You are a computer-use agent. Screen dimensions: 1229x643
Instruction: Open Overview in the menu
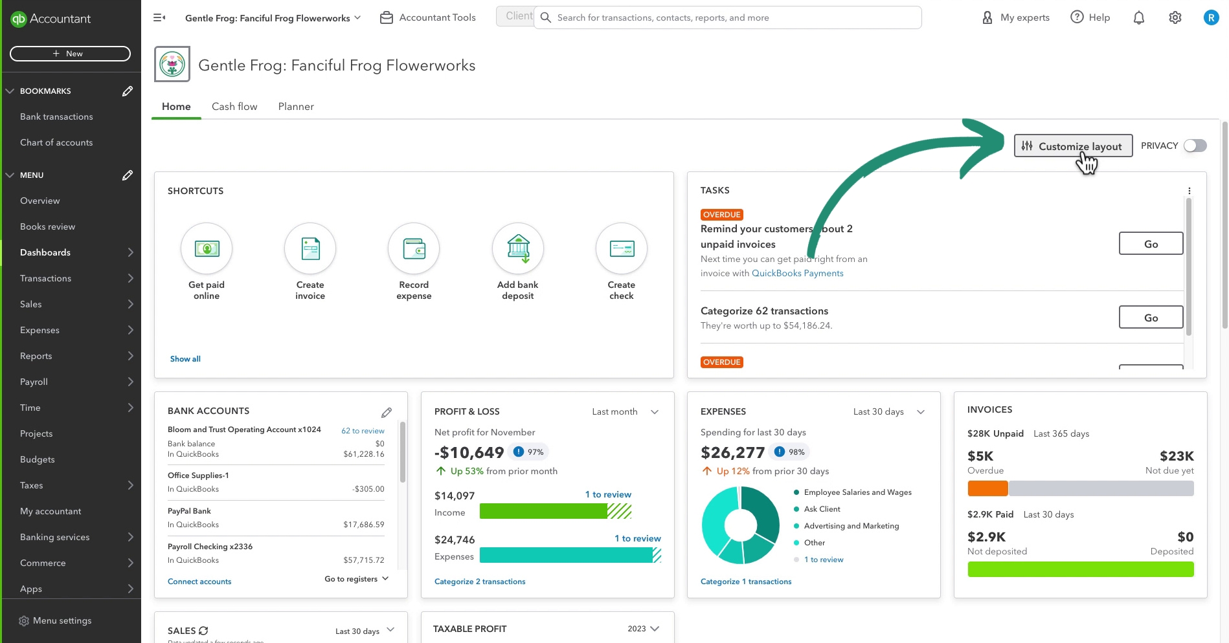click(39, 201)
